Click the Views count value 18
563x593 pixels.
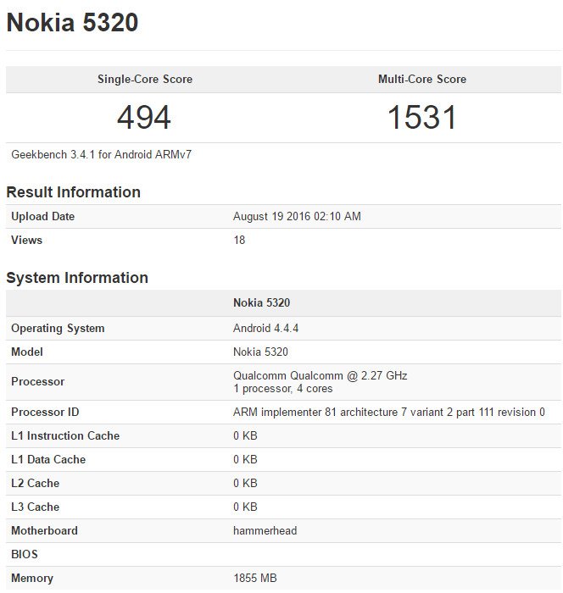pyautogui.click(x=239, y=241)
